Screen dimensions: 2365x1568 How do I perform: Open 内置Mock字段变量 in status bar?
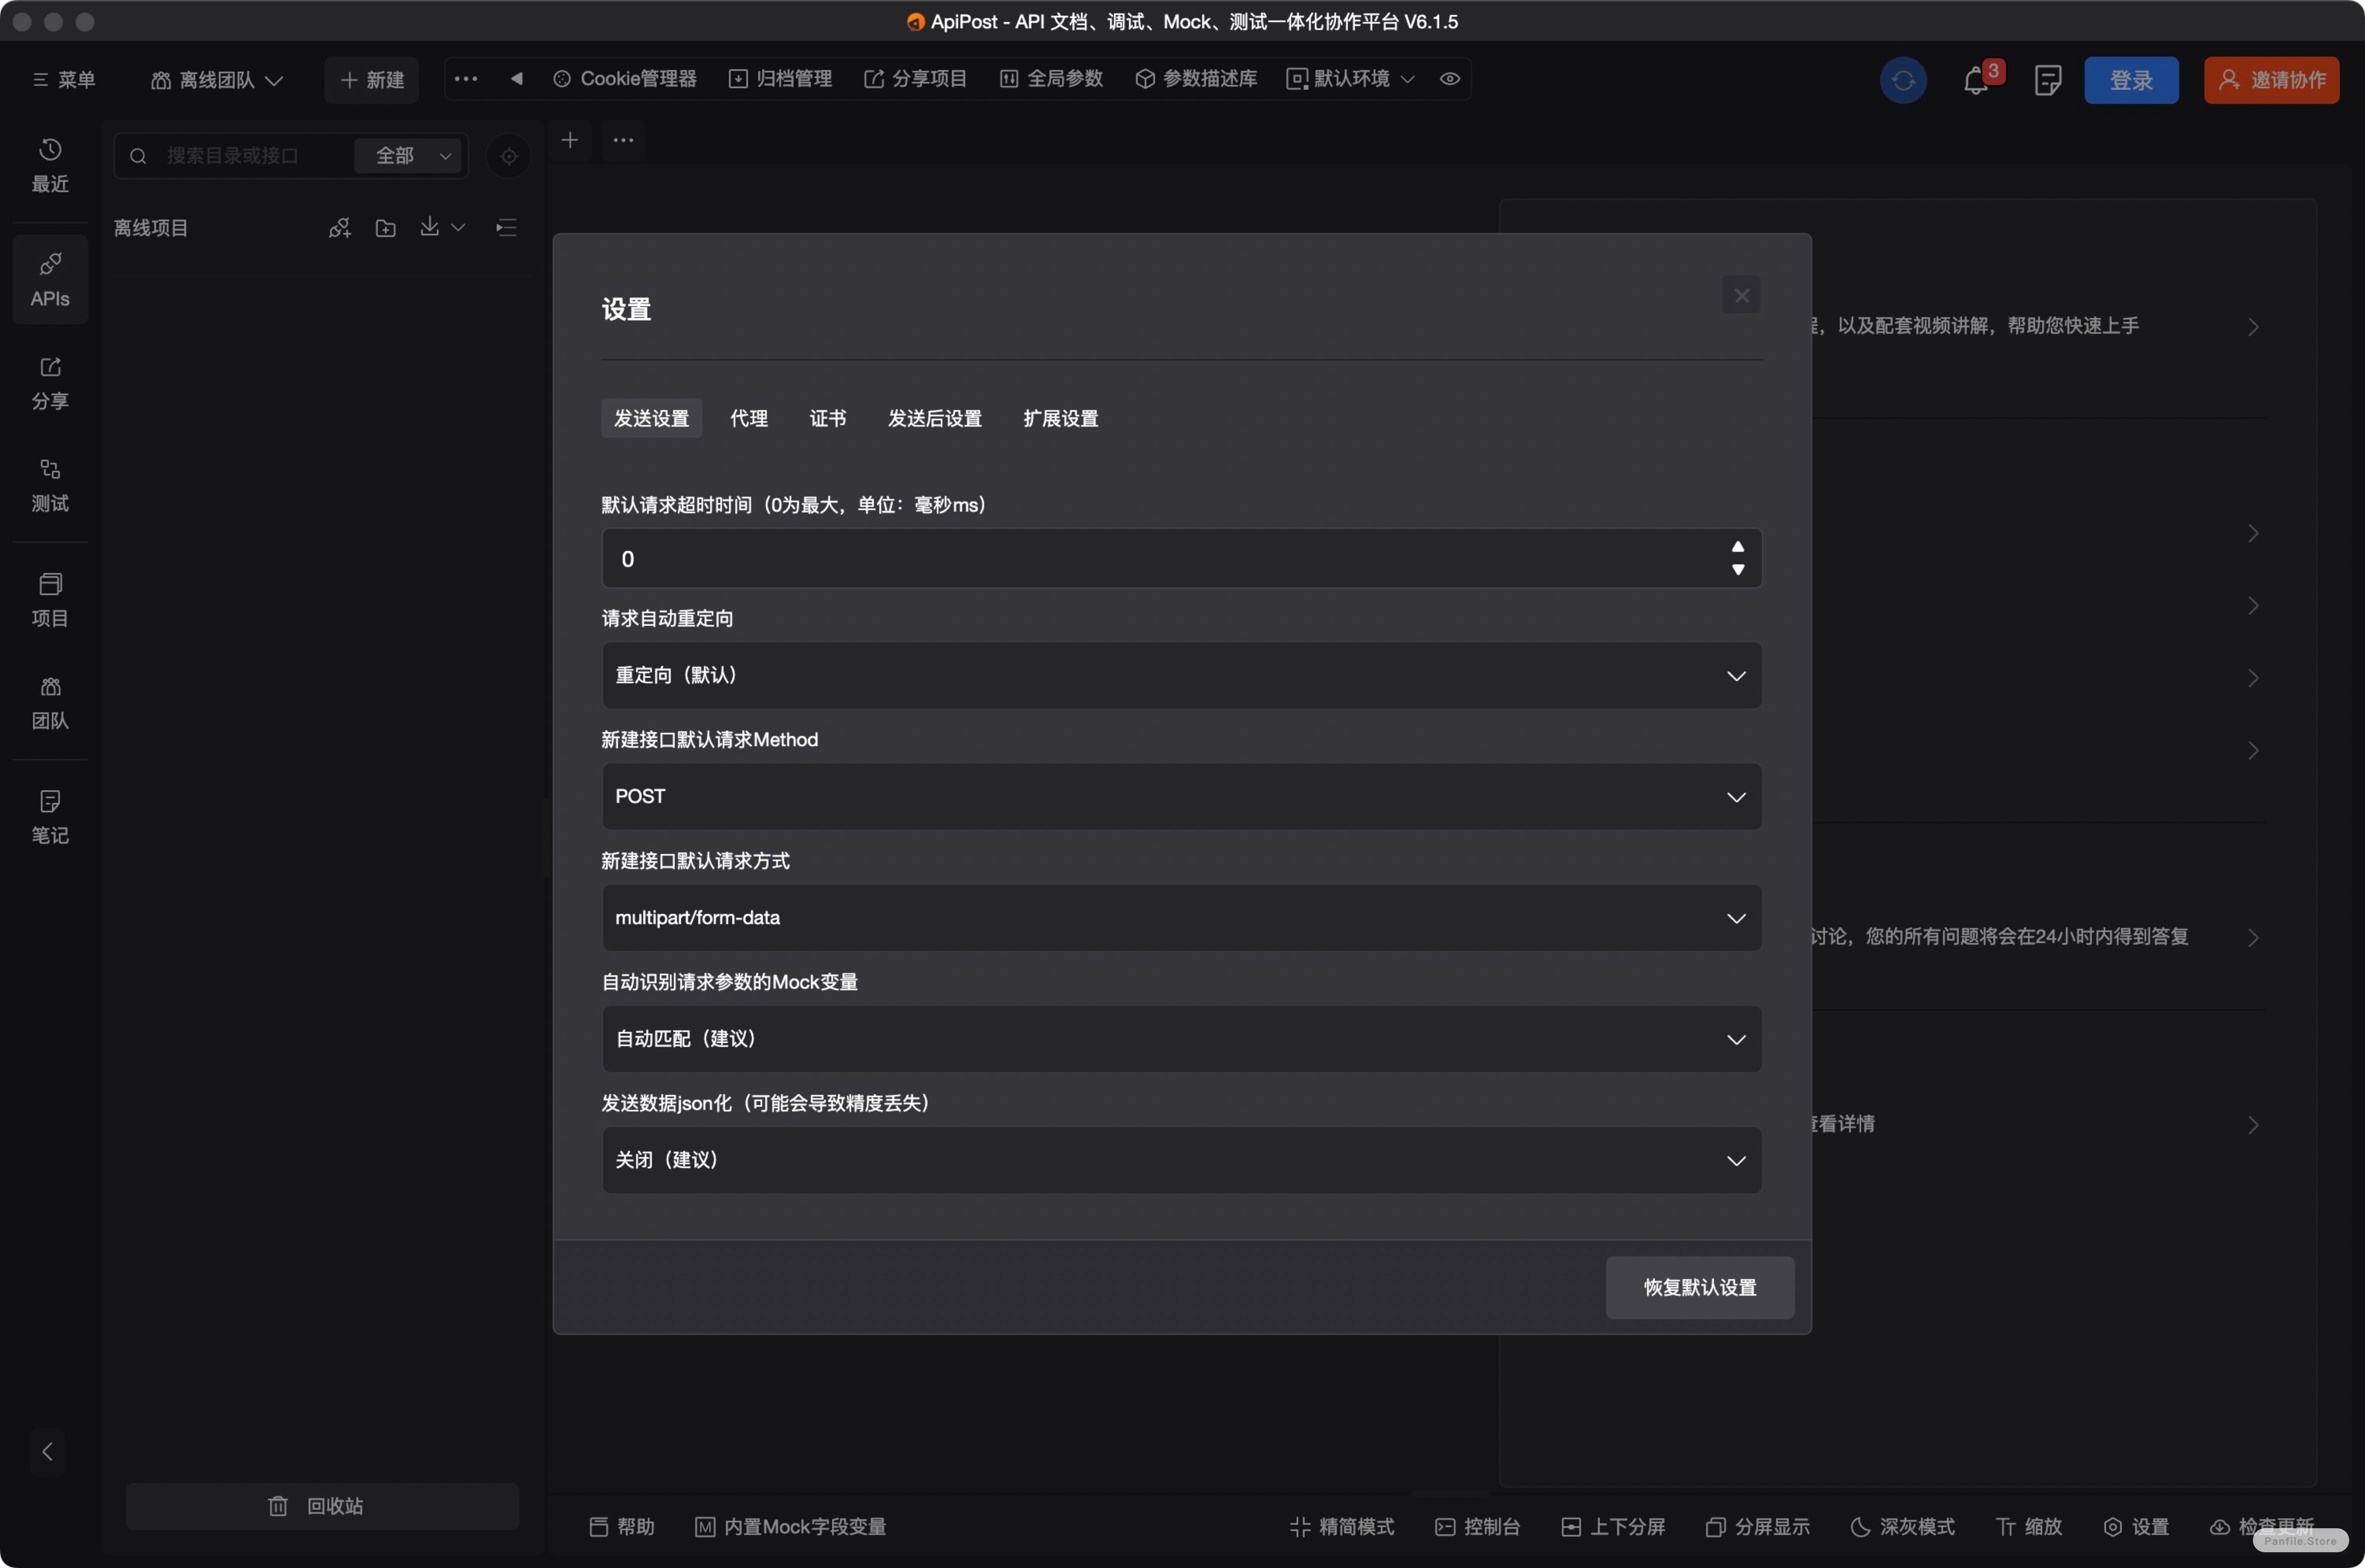point(791,1527)
